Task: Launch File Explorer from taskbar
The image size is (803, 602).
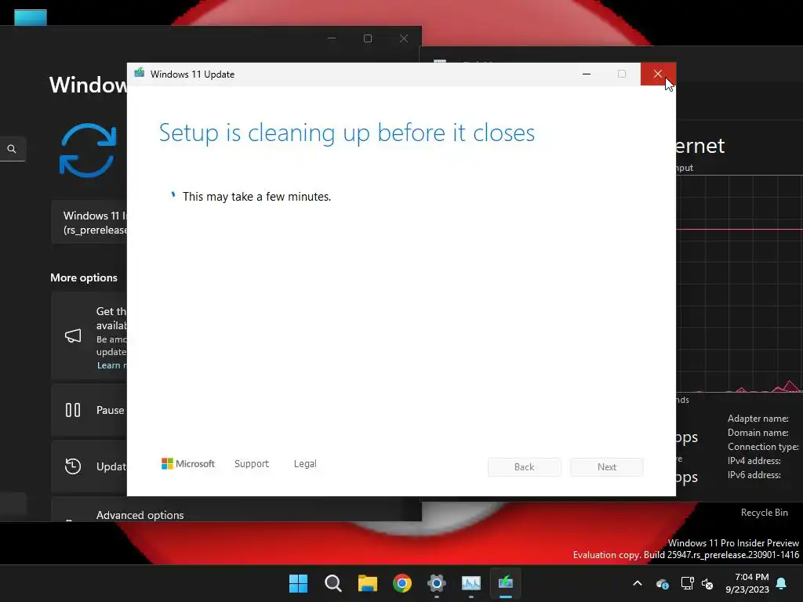Action: pos(368,583)
